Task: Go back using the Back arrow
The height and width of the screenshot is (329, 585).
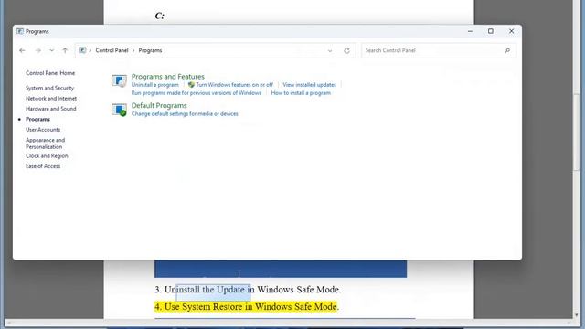Action: coord(22,50)
